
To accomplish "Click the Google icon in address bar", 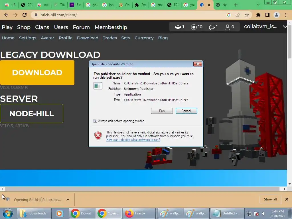I will click(x=229, y=15).
